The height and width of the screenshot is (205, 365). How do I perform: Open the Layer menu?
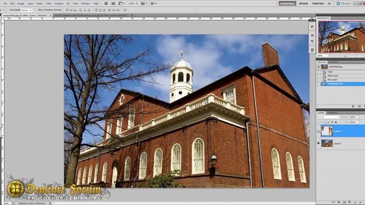[x=30, y=3]
